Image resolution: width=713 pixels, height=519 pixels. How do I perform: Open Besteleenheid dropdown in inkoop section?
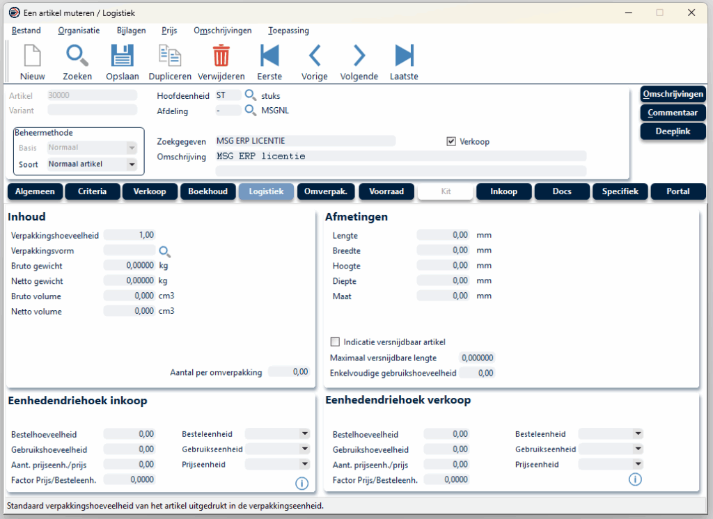click(304, 433)
